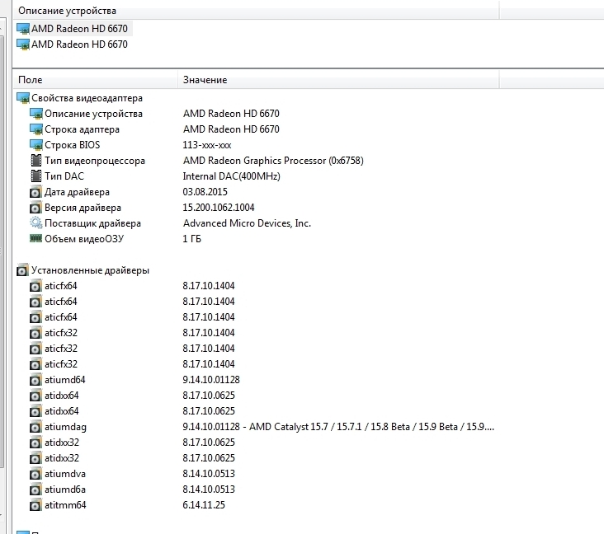
Task: Click the atitmm64 driver icon
Action: pyautogui.click(x=35, y=505)
